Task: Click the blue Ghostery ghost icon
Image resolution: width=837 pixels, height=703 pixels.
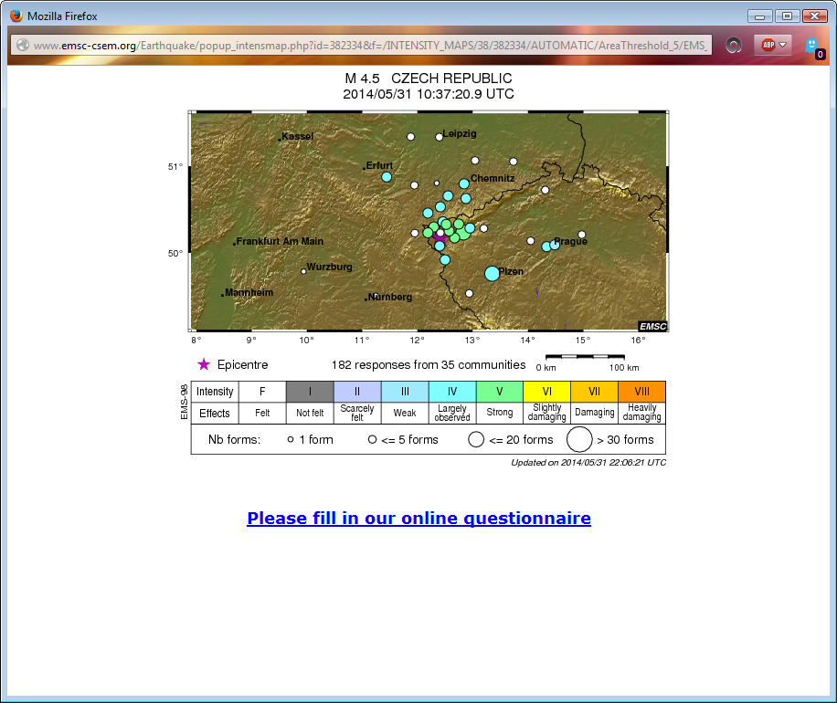Action: [811, 45]
